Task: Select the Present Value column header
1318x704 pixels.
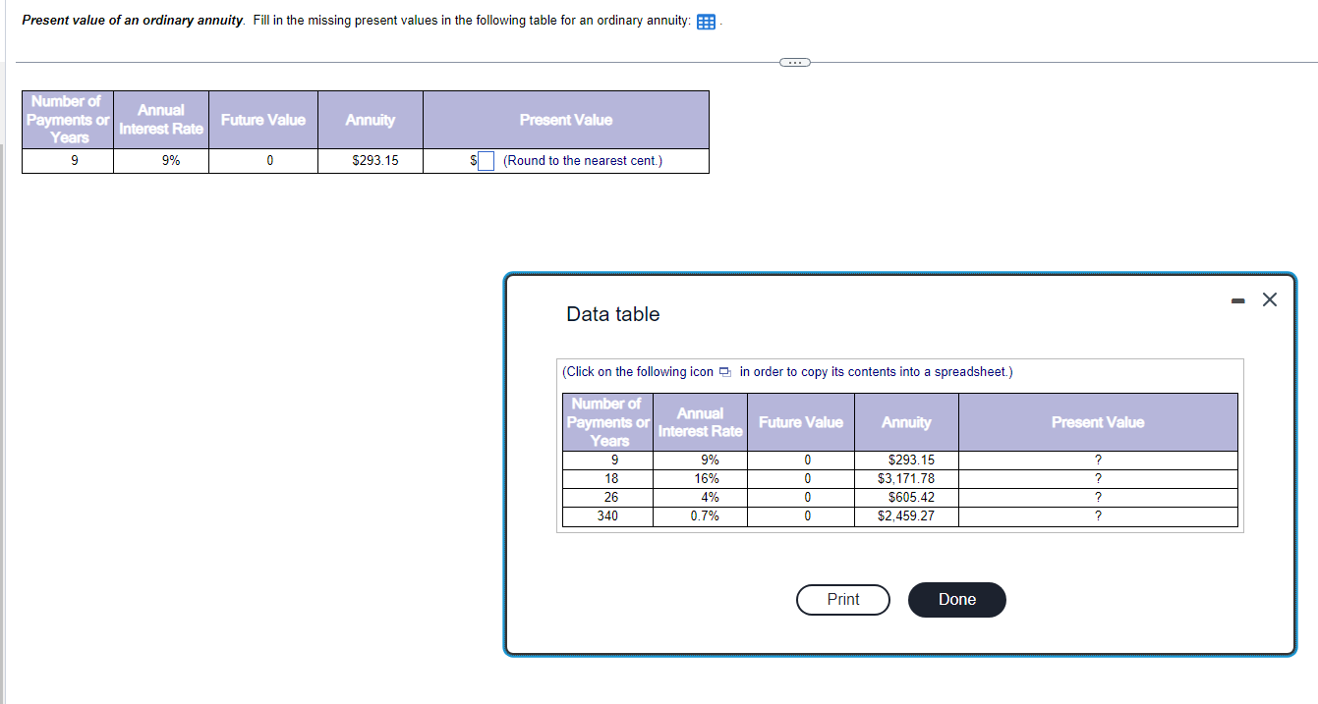Action: click(1098, 421)
